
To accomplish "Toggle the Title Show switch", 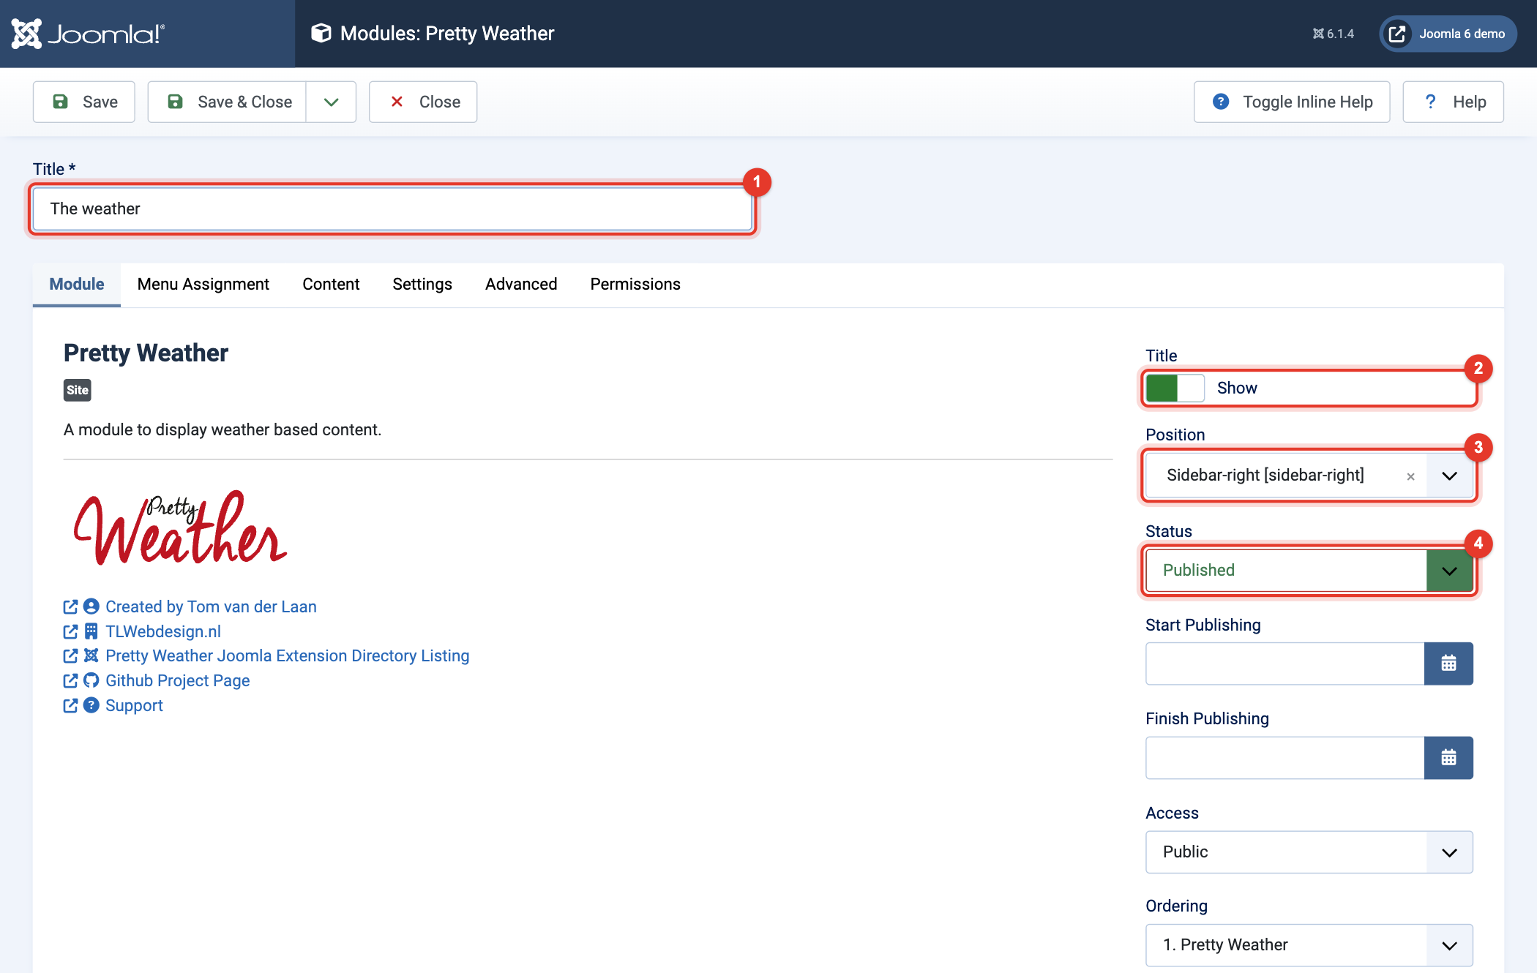I will pyautogui.click(x=1175, y=388).
